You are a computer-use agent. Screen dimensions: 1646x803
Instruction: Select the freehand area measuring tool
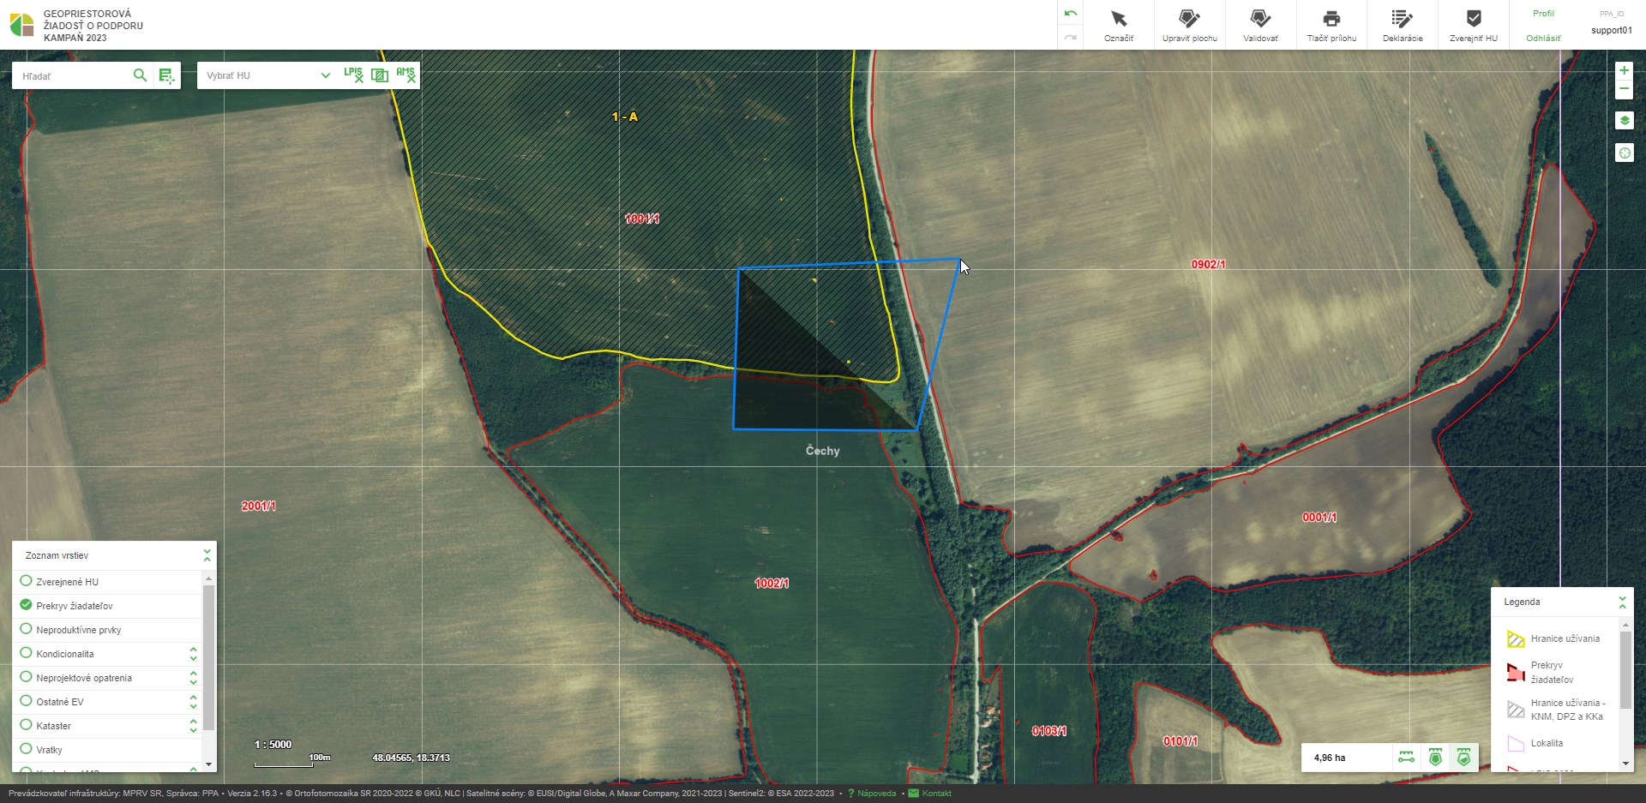click(1463, 758)
